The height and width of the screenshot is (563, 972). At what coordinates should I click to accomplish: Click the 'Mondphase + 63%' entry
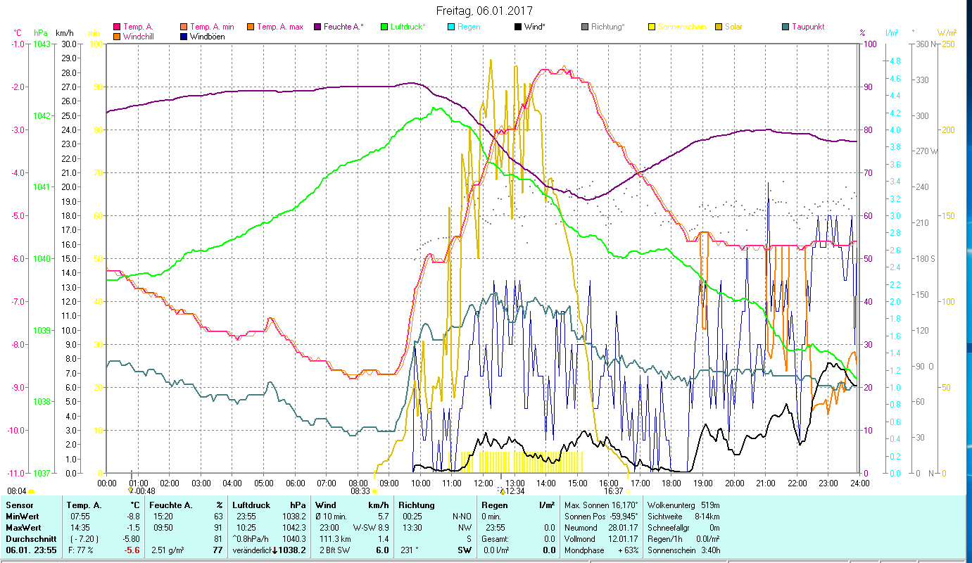coord(602,550)
